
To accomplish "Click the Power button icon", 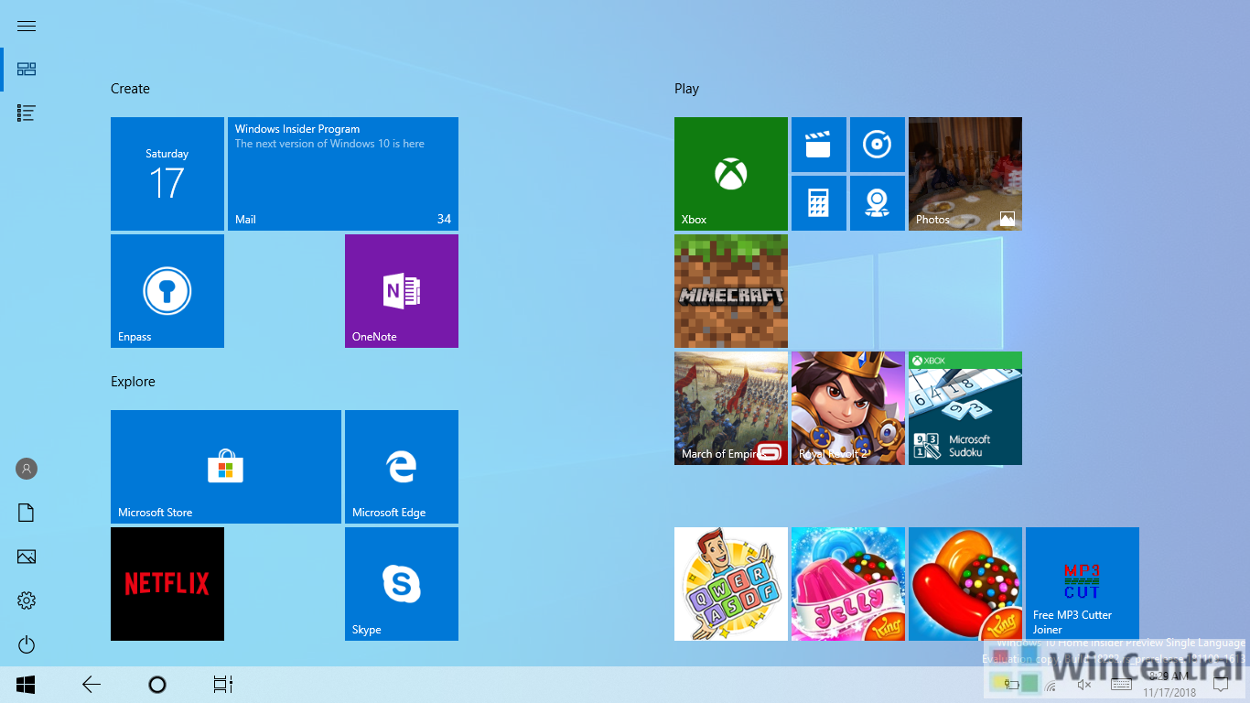I will click(27, 644).
